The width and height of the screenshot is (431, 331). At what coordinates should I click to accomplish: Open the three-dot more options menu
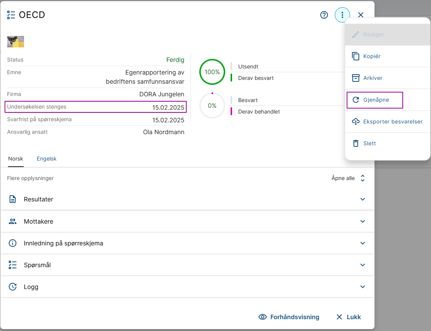(x=342, y=15)
